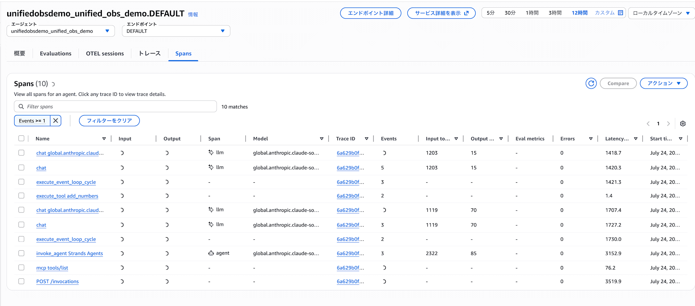Select 12時間 time range

(580, 13)
